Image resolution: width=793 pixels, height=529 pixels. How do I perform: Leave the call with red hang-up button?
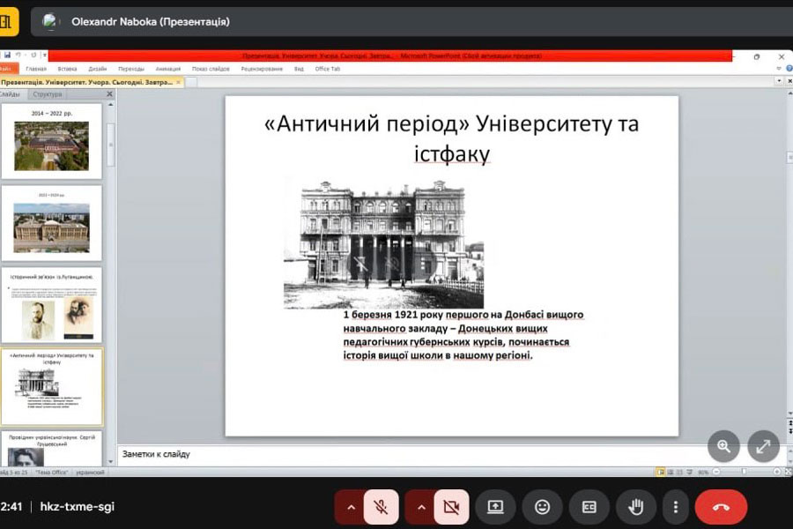pos(721,507)
